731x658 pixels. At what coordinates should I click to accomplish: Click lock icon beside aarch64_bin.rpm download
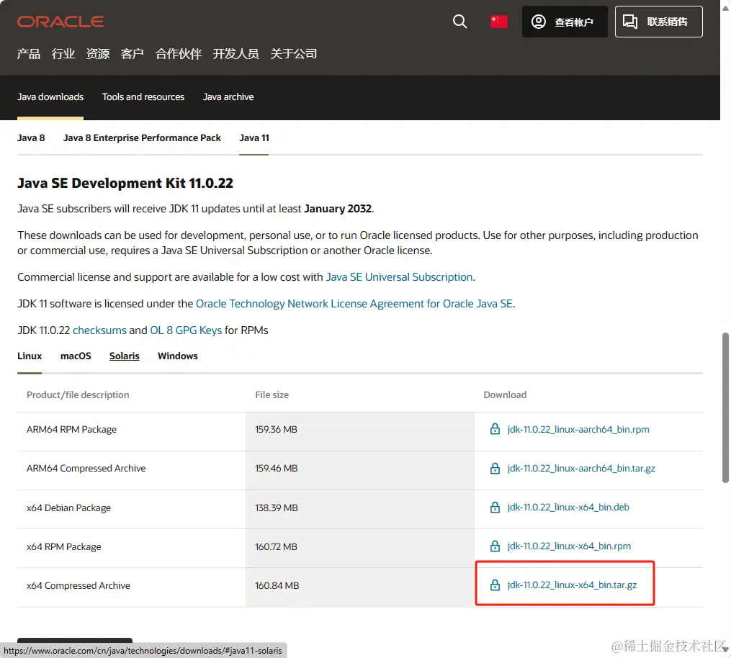495,429
